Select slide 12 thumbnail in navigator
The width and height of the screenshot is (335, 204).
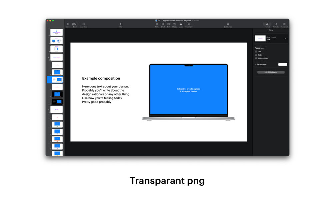click(57, 117)
